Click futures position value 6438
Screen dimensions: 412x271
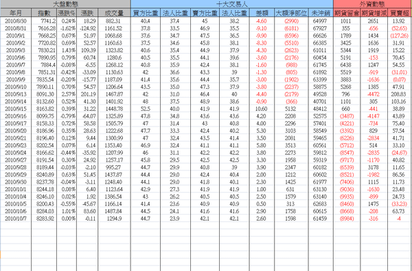tap(346, 65)
